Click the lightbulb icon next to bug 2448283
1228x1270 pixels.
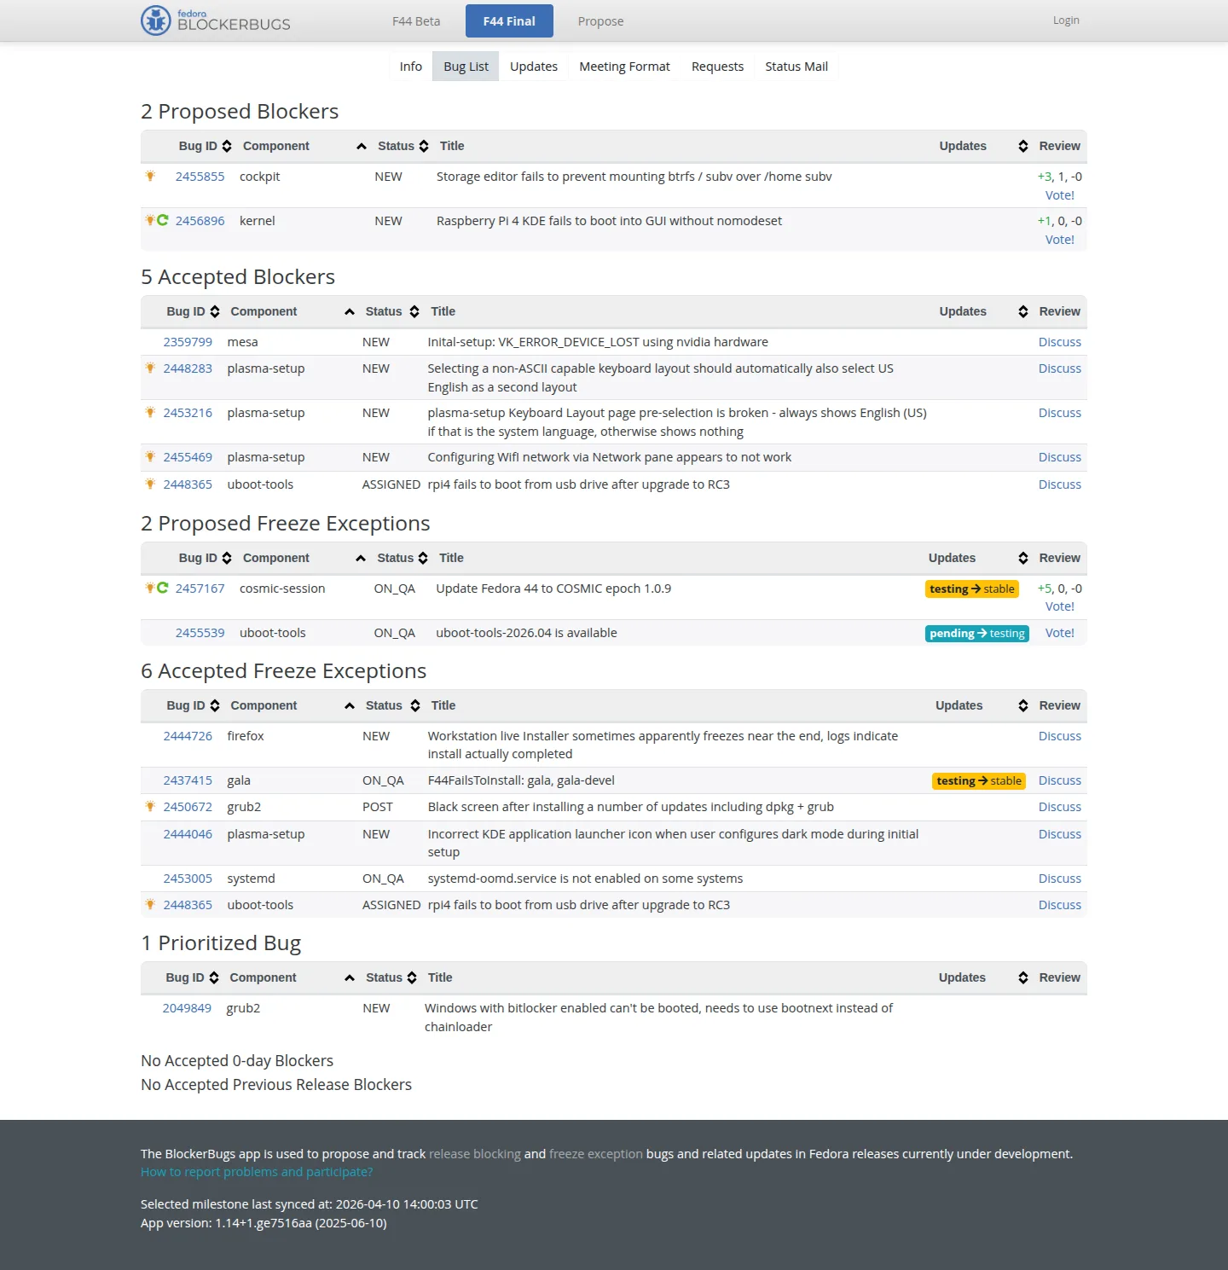150,368
